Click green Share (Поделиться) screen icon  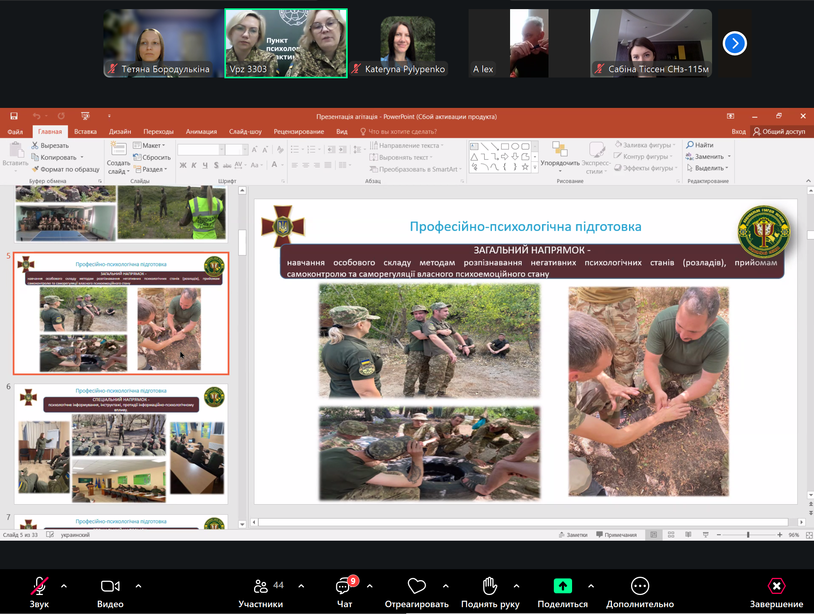pyautogui.click(x=563, y=586)
